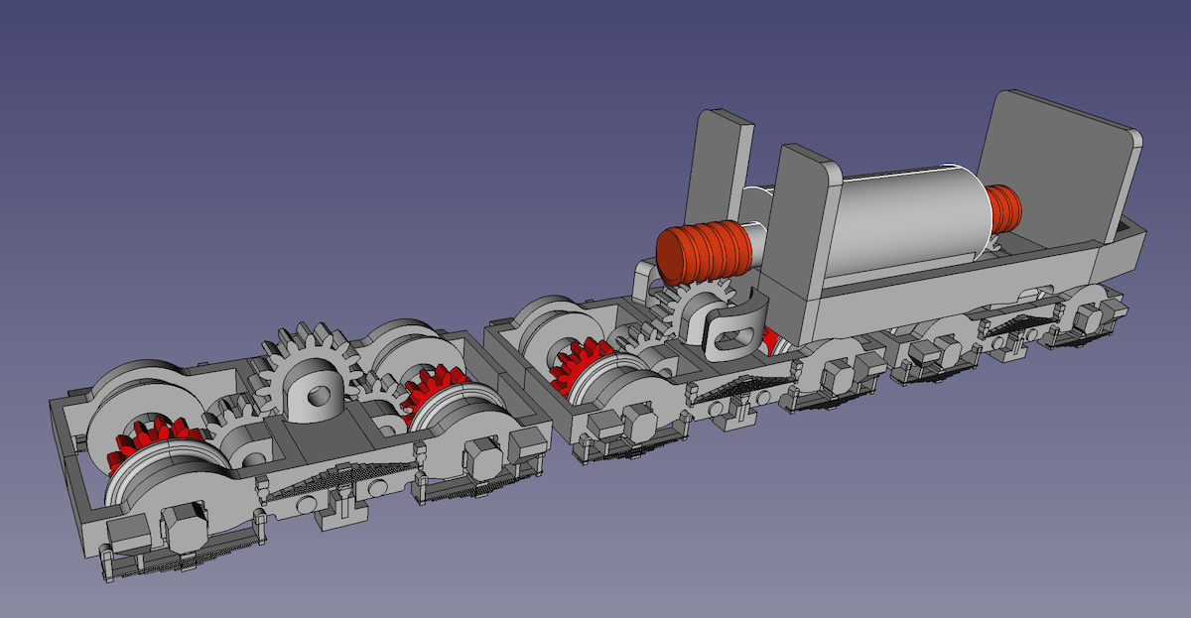Click the small orange worm at motor's far end
Image resolution: width=1191 pixels, height=618 pixels.
tap(1005, 209)
